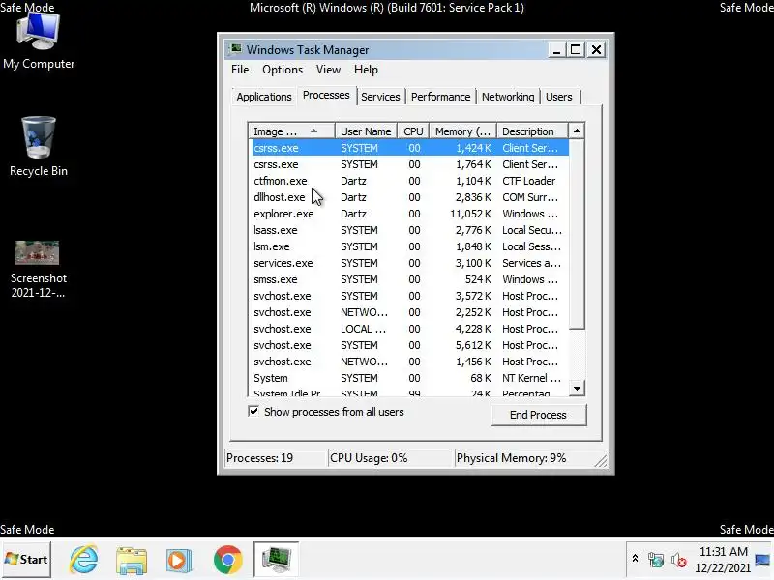Viewport: 774px width, 580px height.
Task: Launch Windows Media Player from taskbar
Action: pos(178,560)
